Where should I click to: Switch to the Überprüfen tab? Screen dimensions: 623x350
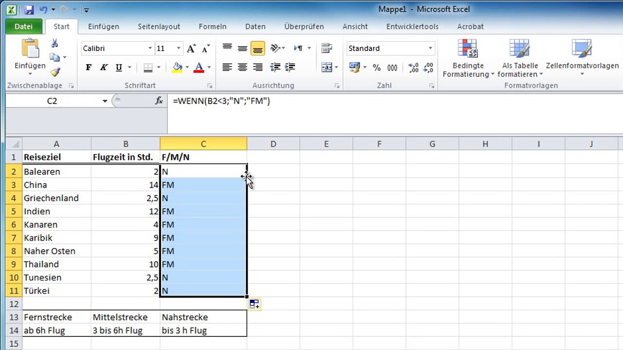[304, 27]
